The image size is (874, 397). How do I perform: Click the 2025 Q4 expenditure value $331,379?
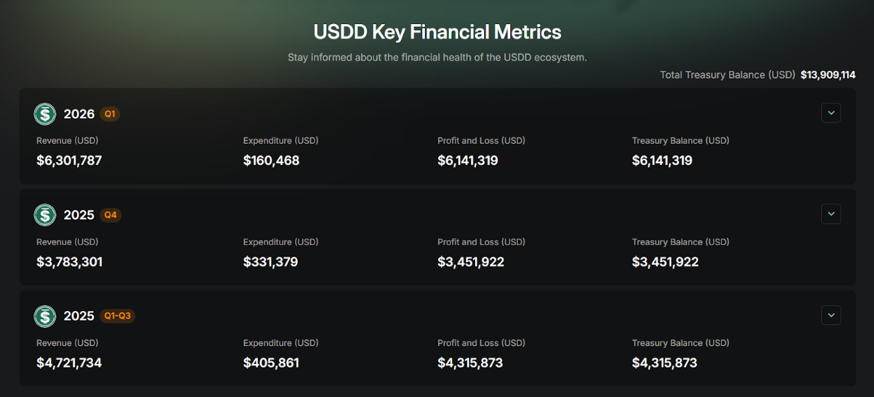pos(270,262)
